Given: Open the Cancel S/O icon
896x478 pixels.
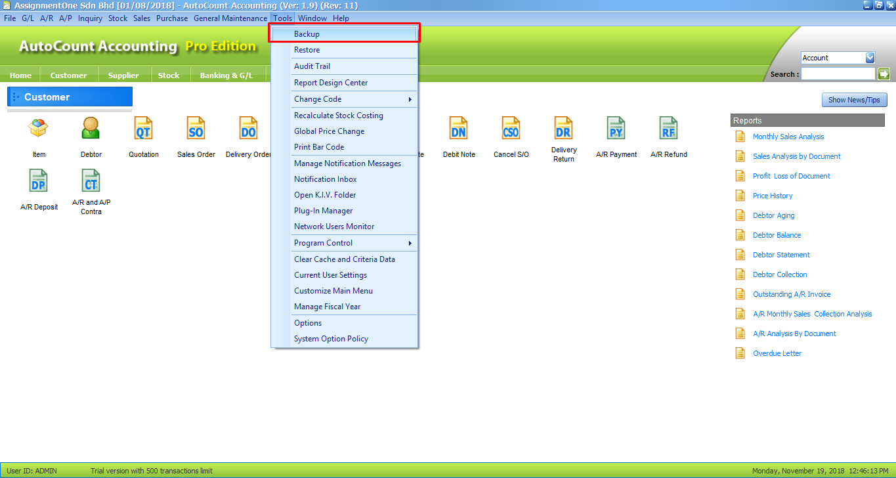Looking at the screenshot, I should pos(511,128).
